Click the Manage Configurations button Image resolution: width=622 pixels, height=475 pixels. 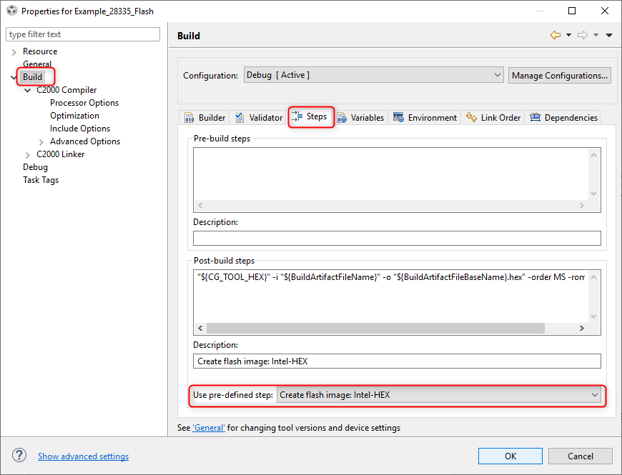click(559, 75)
